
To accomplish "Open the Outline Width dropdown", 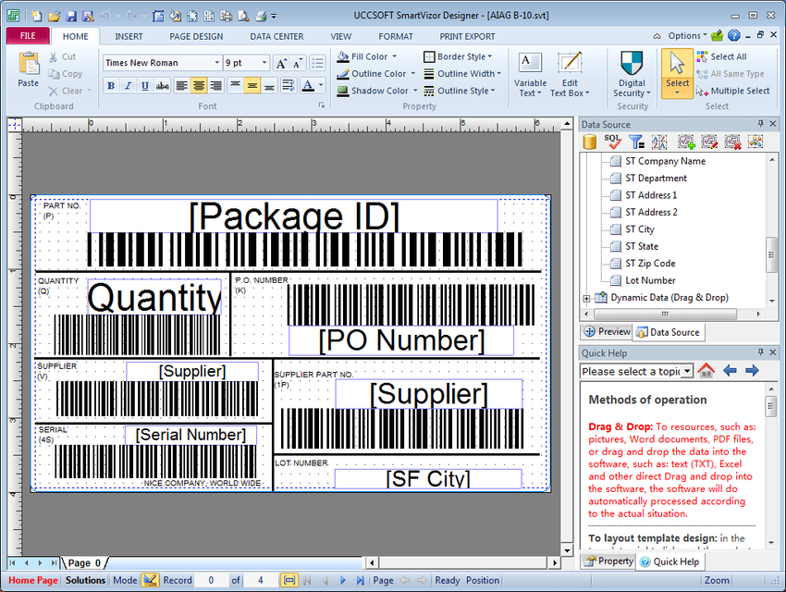I will pos(462,74).
